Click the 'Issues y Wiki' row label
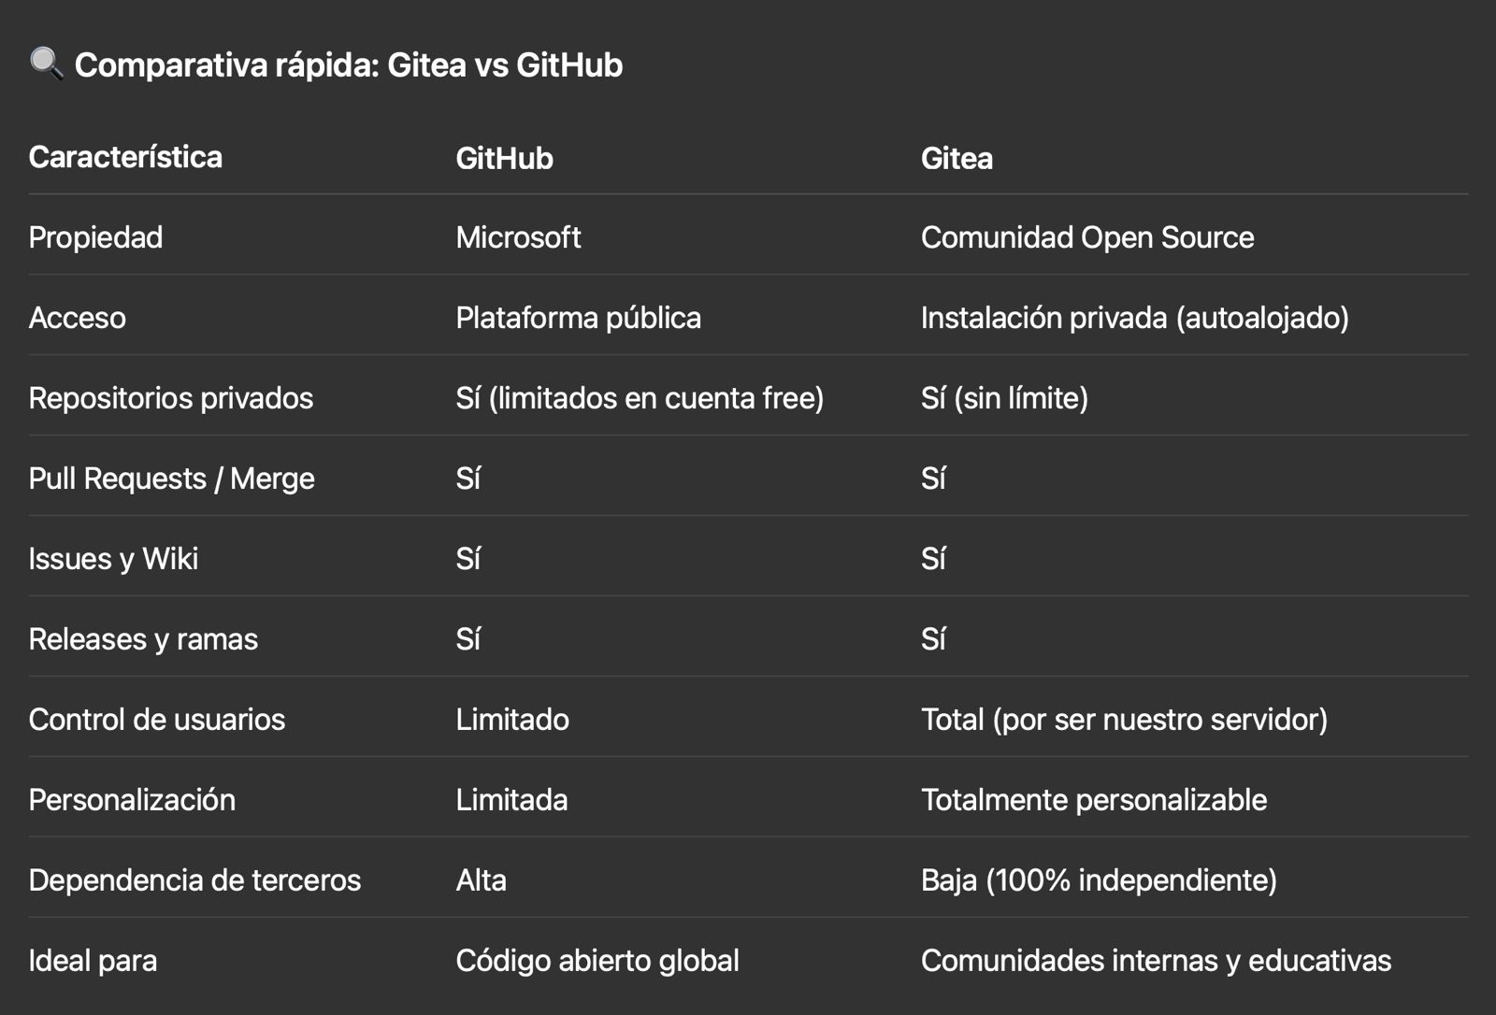Viewport: 1496px width, 1015px height. click(x=113, y=559)
